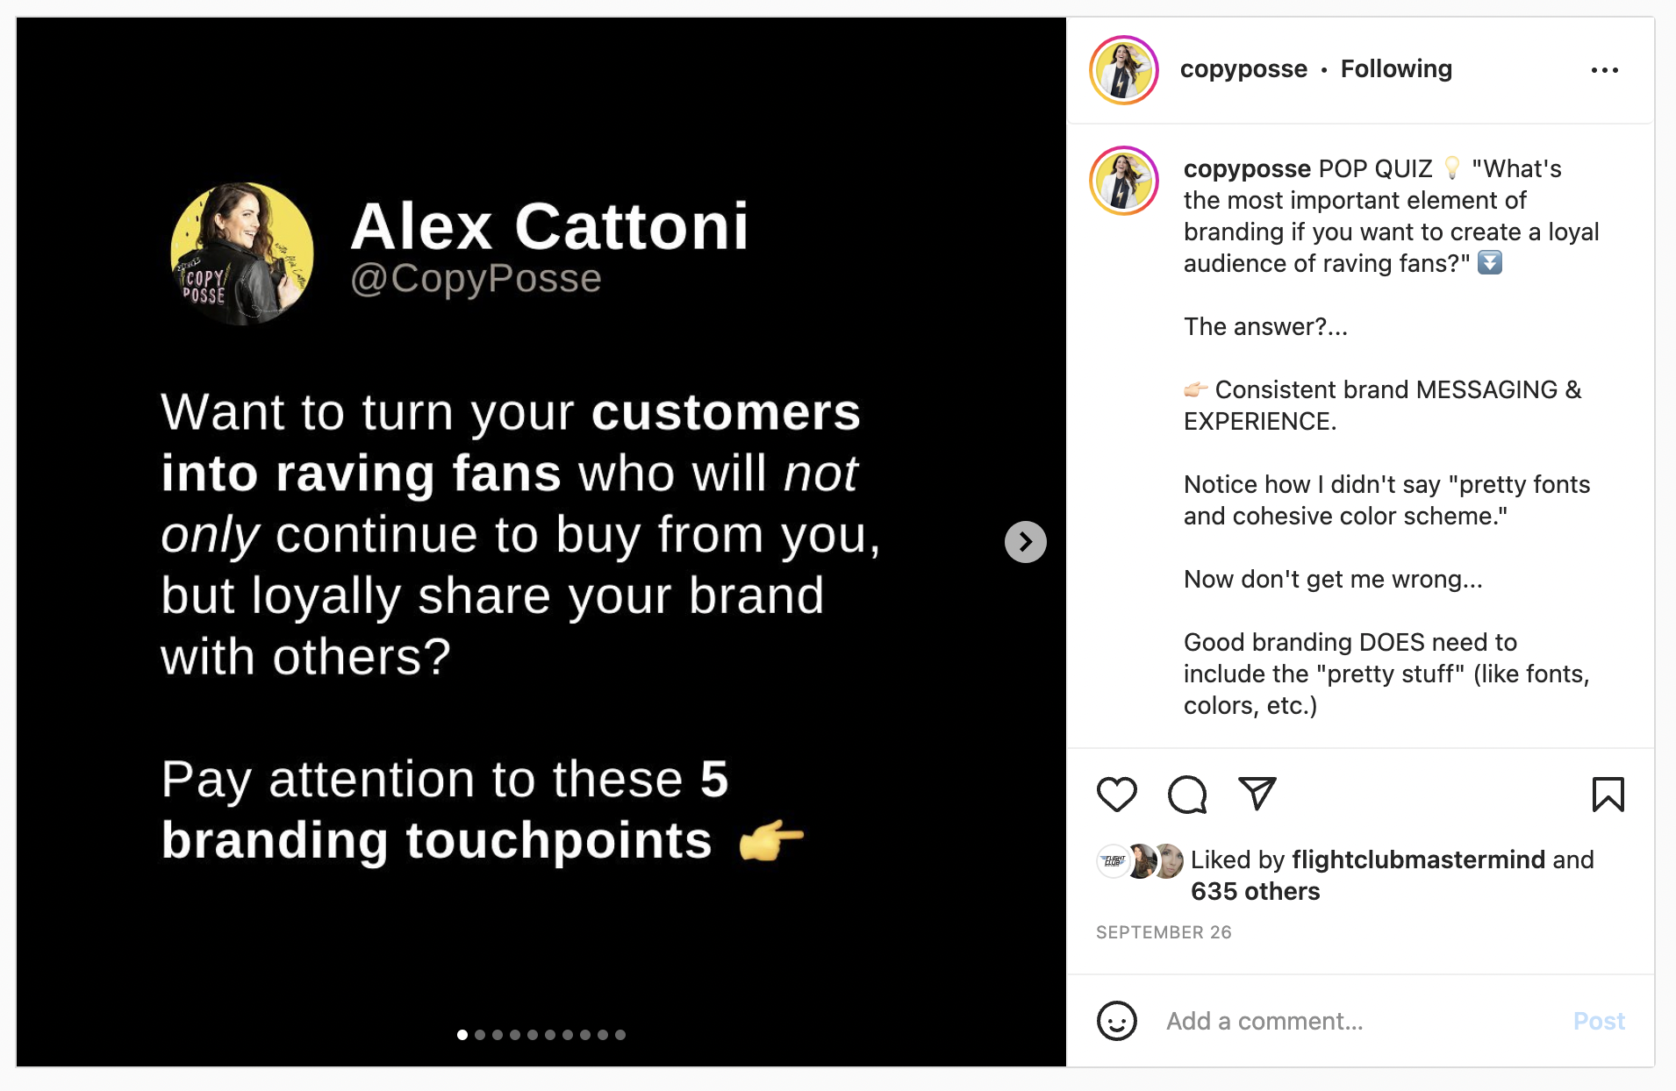Click the SEPTEMBER 26 timestamp
The width and height of the screenshot is (1676, 1091).
(x=1164, y=932)
